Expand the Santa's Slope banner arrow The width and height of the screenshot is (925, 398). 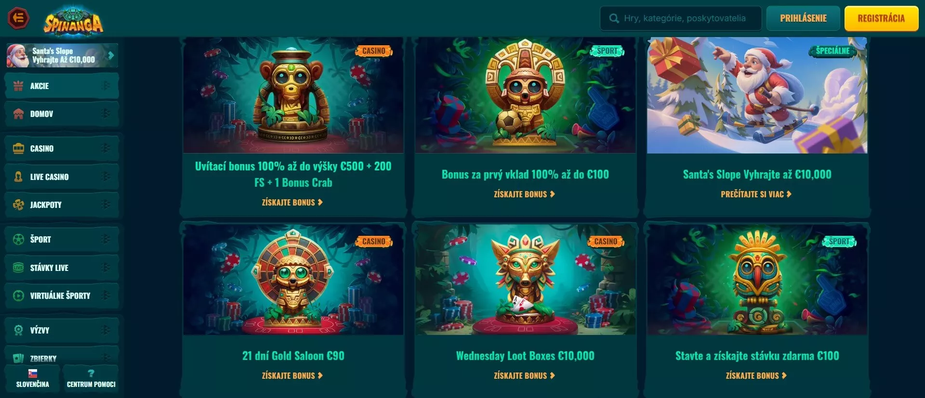(111, 55)
